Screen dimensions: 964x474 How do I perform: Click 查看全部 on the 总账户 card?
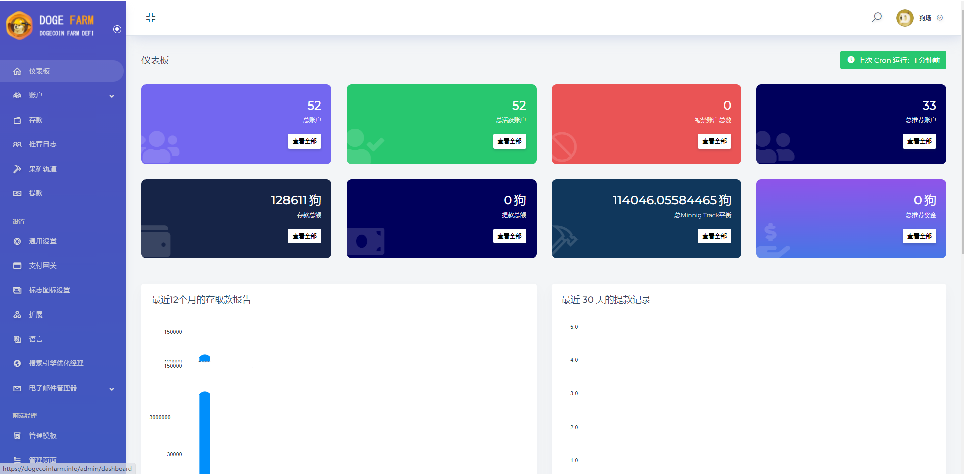click(304, 141)
